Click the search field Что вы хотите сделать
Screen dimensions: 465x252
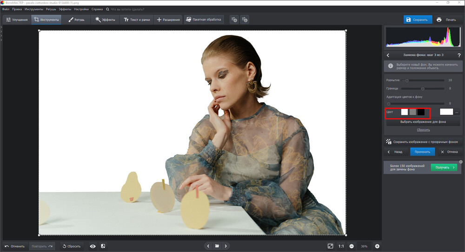(x=130, y=9)
